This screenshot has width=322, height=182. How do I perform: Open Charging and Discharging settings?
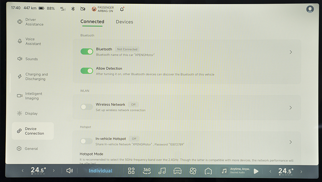(x=36, y=77)
